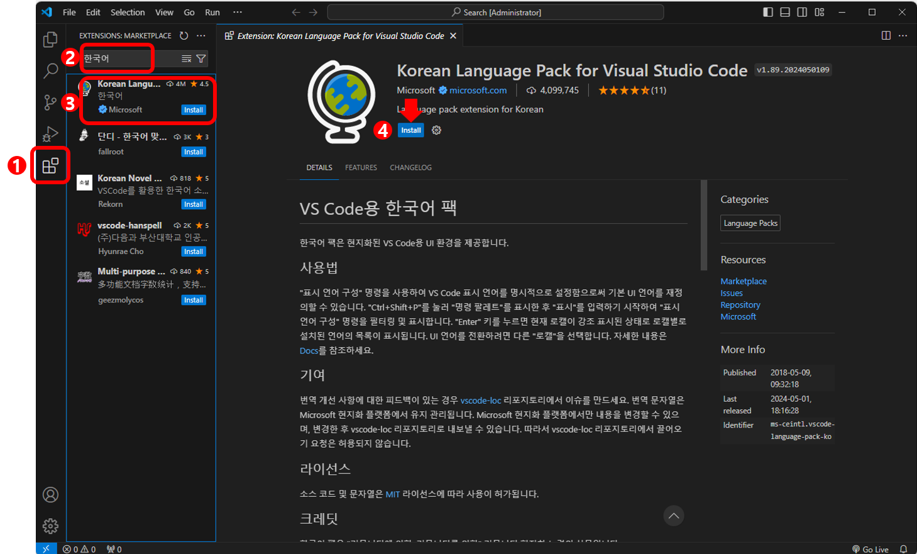Viewport: 917px width, 554px height.
Task: Open the File menu
Action: click(x=69, y=12)
